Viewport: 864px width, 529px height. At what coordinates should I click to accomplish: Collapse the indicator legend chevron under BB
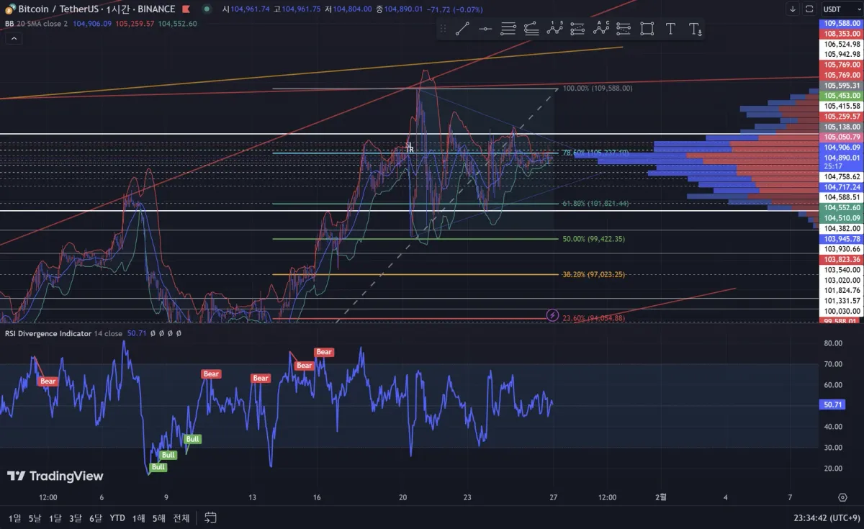[13, 37]
